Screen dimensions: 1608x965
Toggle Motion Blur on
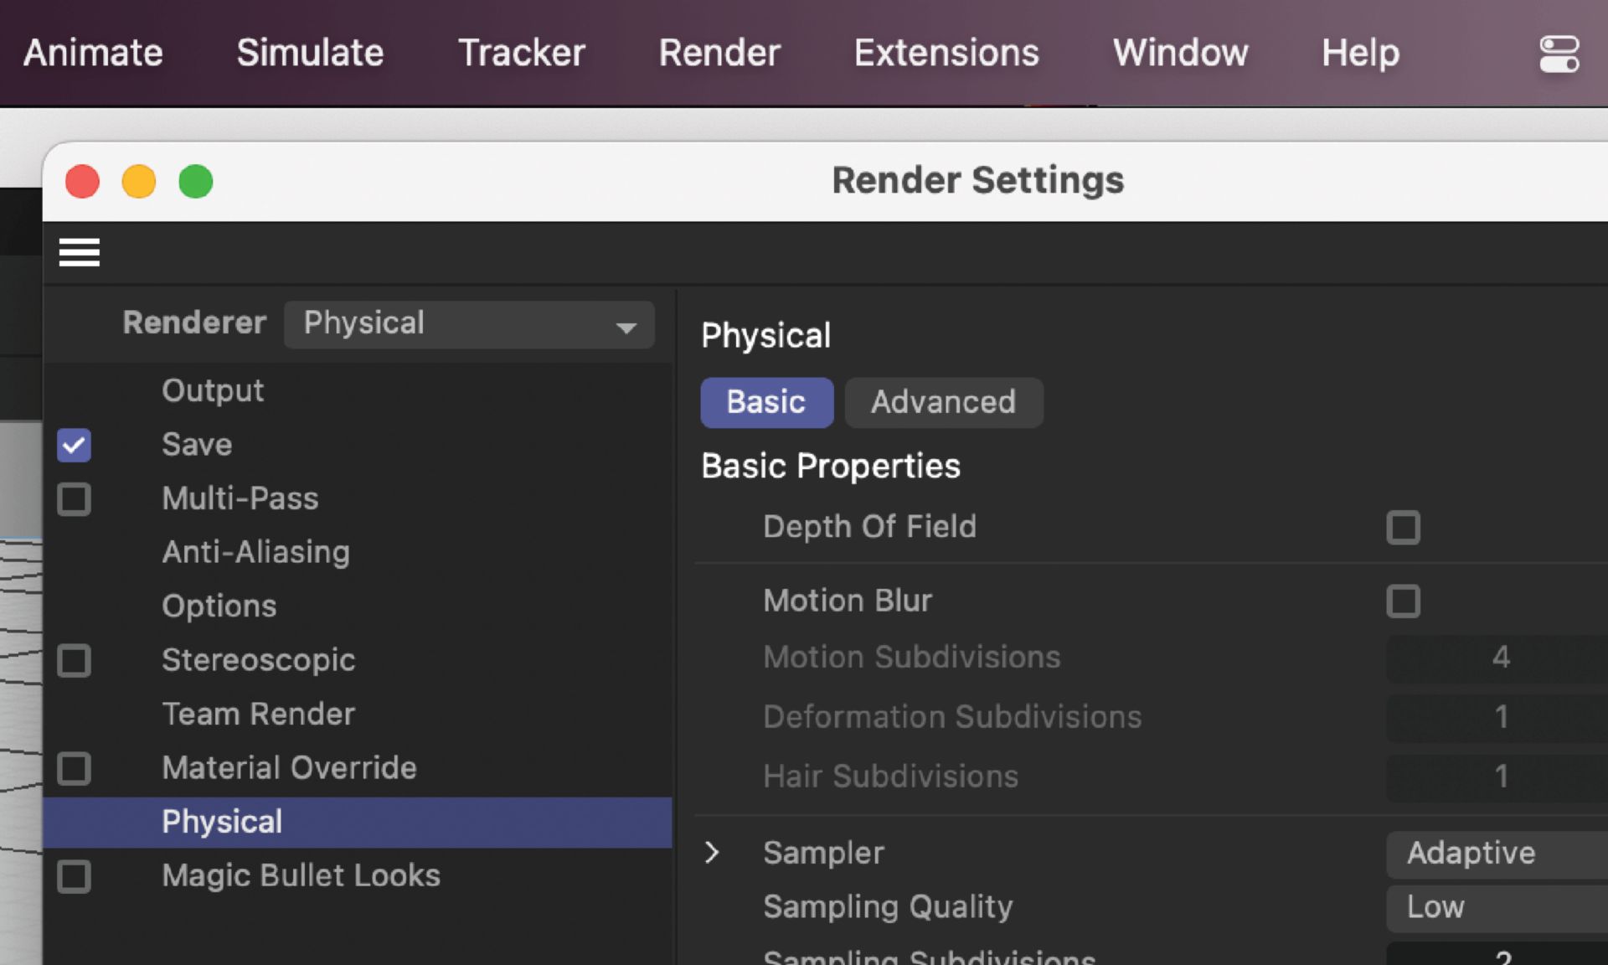coord(1404,600)
